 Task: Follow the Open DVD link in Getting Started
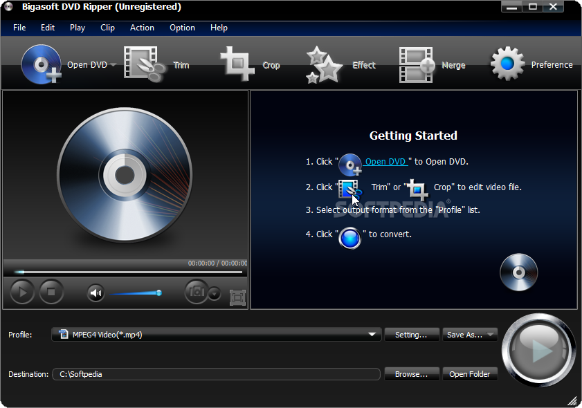click(385, 162)
